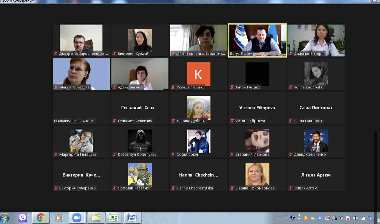This screenshot has width=380, height=224.
Task: Open Word from the taskbar
Action: point(132,218)
